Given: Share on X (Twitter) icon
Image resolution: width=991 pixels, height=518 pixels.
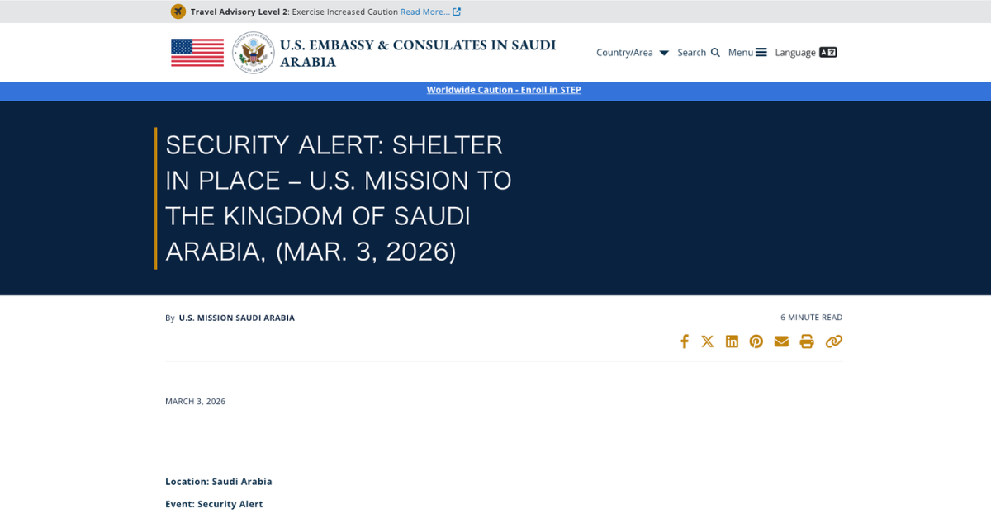Looking at the screenshot, I should pos(708,341).
